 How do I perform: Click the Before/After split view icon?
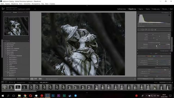click(x=40, y=79)
